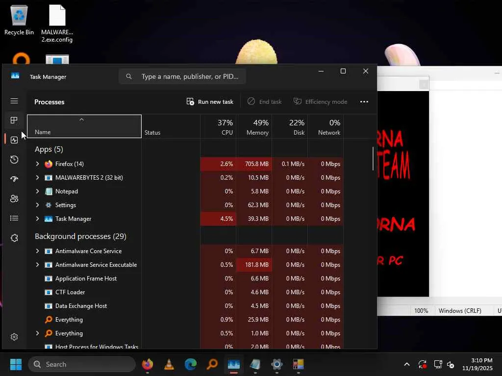Open the more options ellipsis menu
The width and height of the screenshot is (502, 376).
tap(364, 102)
